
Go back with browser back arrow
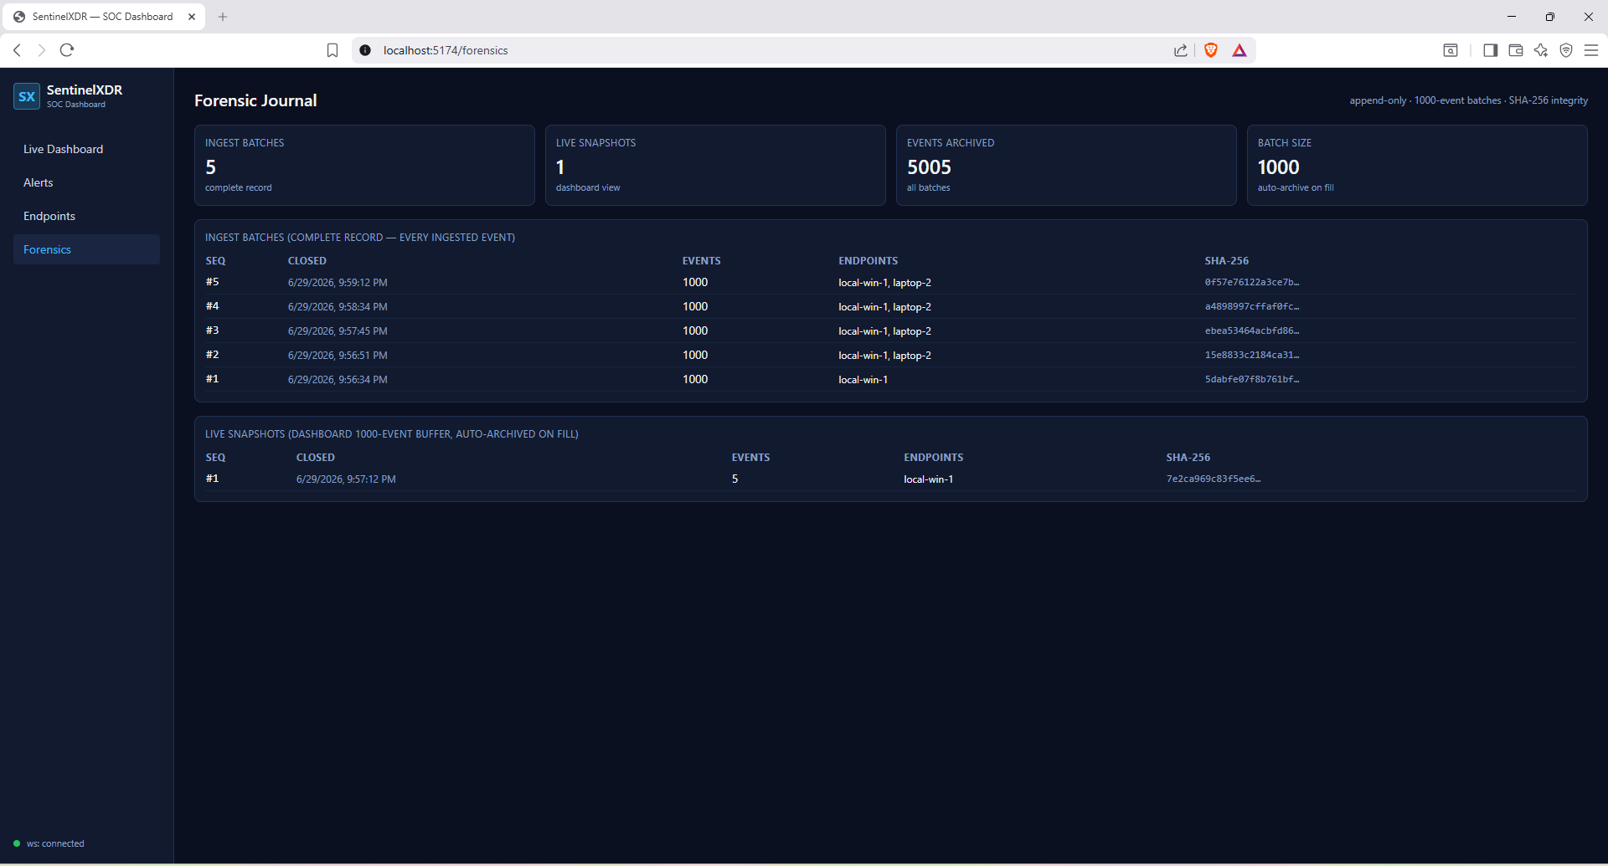pos(17,50)
